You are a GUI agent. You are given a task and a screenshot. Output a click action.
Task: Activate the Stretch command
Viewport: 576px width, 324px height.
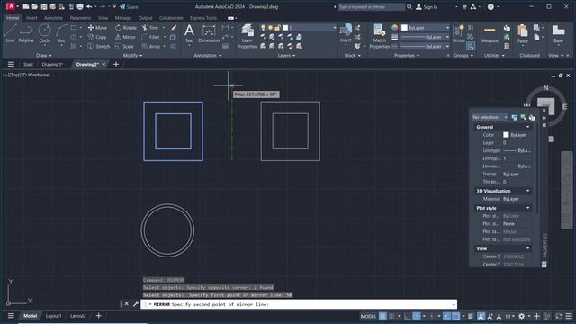tap(99, 47)
